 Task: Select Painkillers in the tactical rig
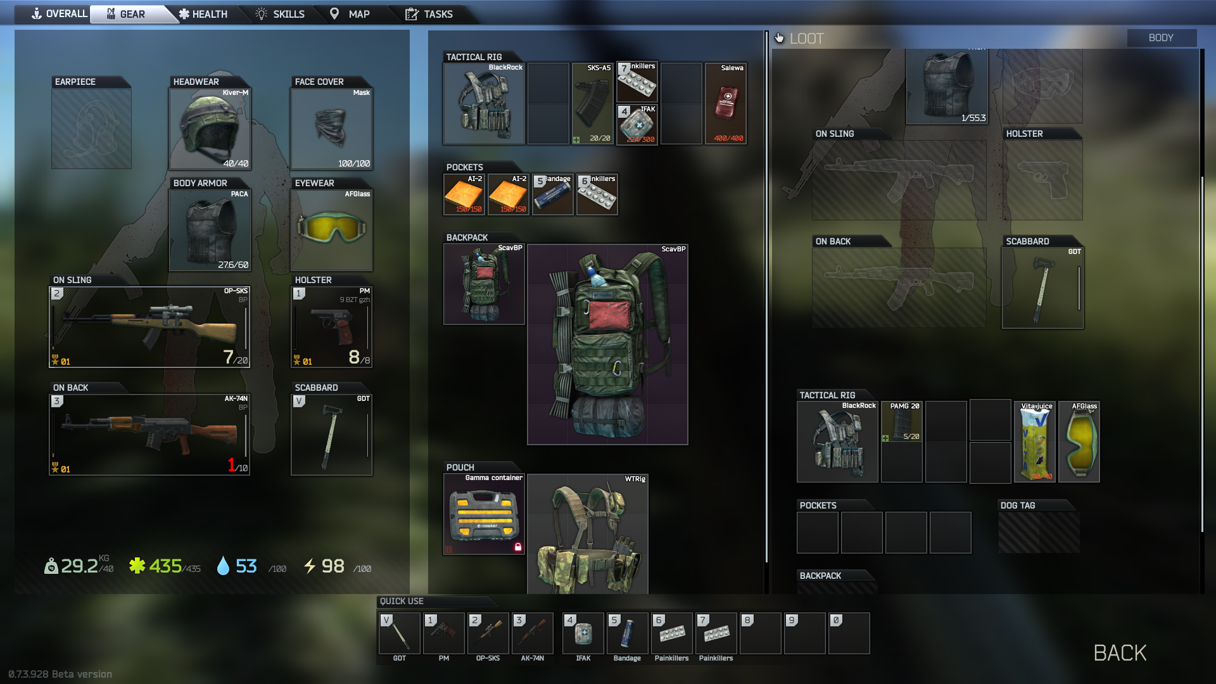coord(637,82)
